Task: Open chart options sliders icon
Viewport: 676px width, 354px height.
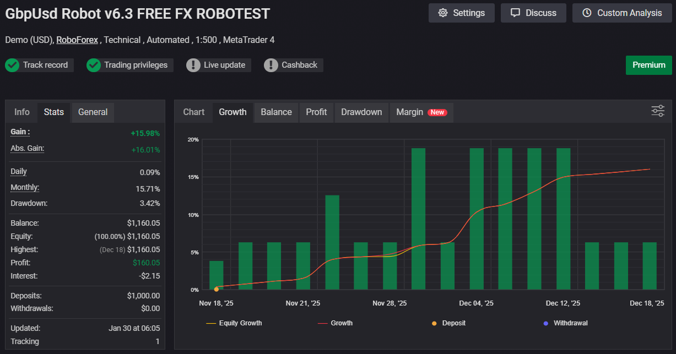Action: pyautogui.click(x=658, y=111)
